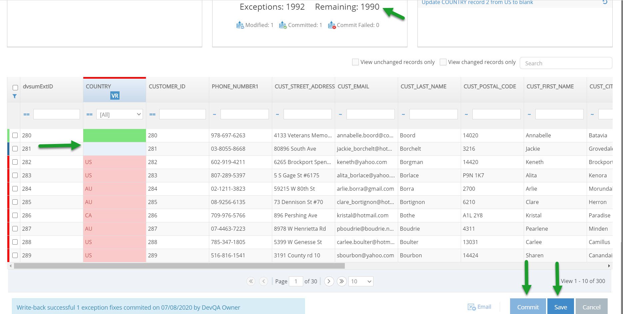This screenshot has width=623, height=314.
Task: Sort by the CUST_LAST_NAME column header
Action: (x=423, y=86)
